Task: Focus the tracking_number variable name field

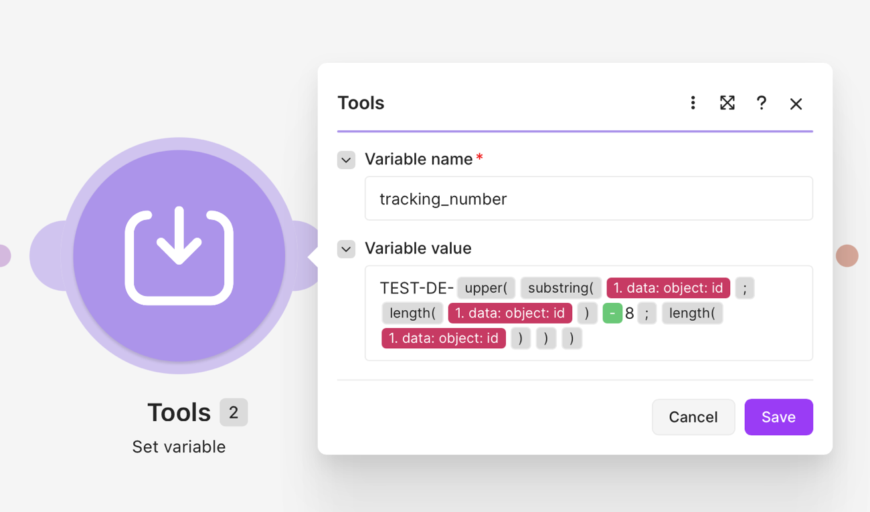Action: [x=589, y=199]
